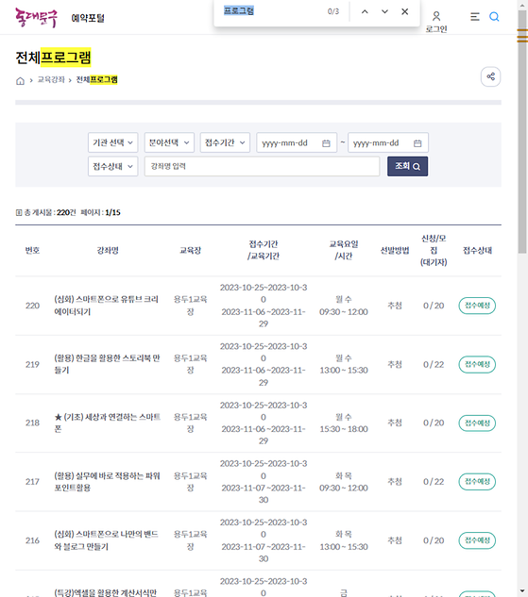Click 접수예정 badge in row 219
Viewport: 528px width, 597px height.
[x=477, y=364]
